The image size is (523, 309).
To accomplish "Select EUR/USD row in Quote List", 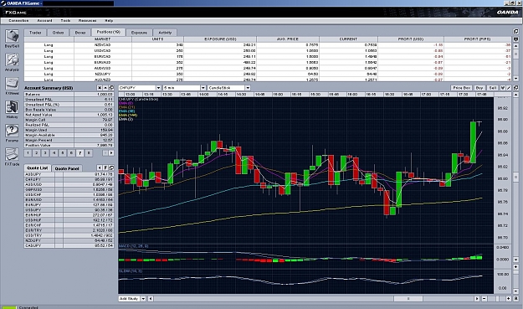I will [69, 199].
